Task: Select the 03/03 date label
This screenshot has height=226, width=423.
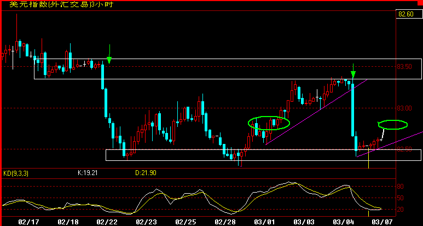Action: pos(304,222)
